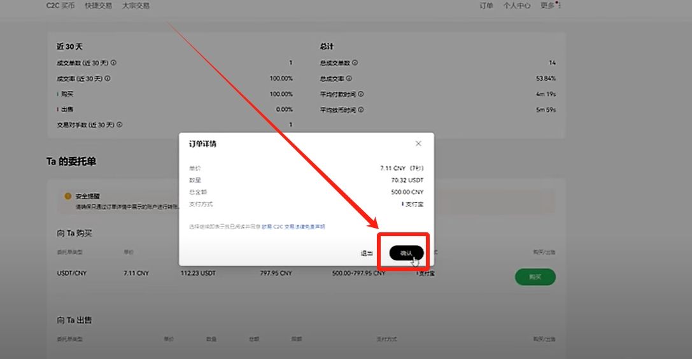Viewport: 692px width, 359px height.
Task: Click info icon next to 成交单数 (近30天)
Action: click(x=113, y=63)
